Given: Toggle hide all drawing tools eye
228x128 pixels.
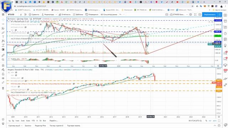Looking at the screenshot, I should pyautogui.click(x=3, y=78).
